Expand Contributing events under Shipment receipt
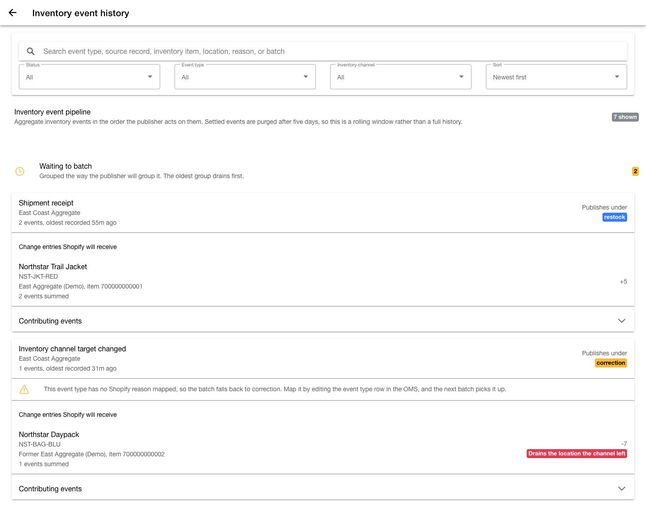Viewport: 646px width, 507px height. tap(323, 321)
